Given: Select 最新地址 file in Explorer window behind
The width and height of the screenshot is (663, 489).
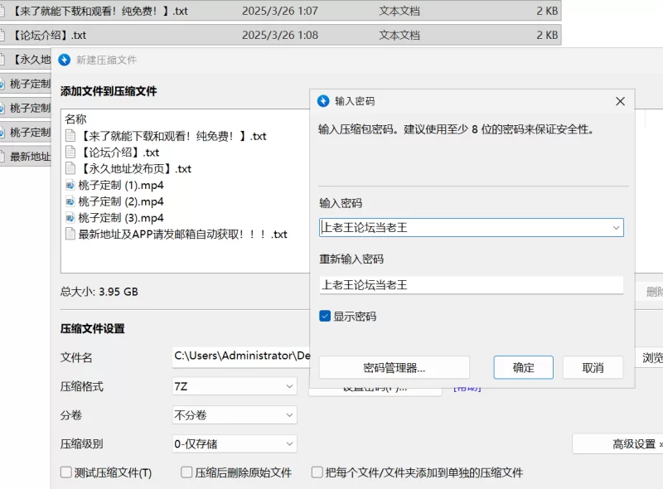Looking at the screenshot, I should [26, 157].
